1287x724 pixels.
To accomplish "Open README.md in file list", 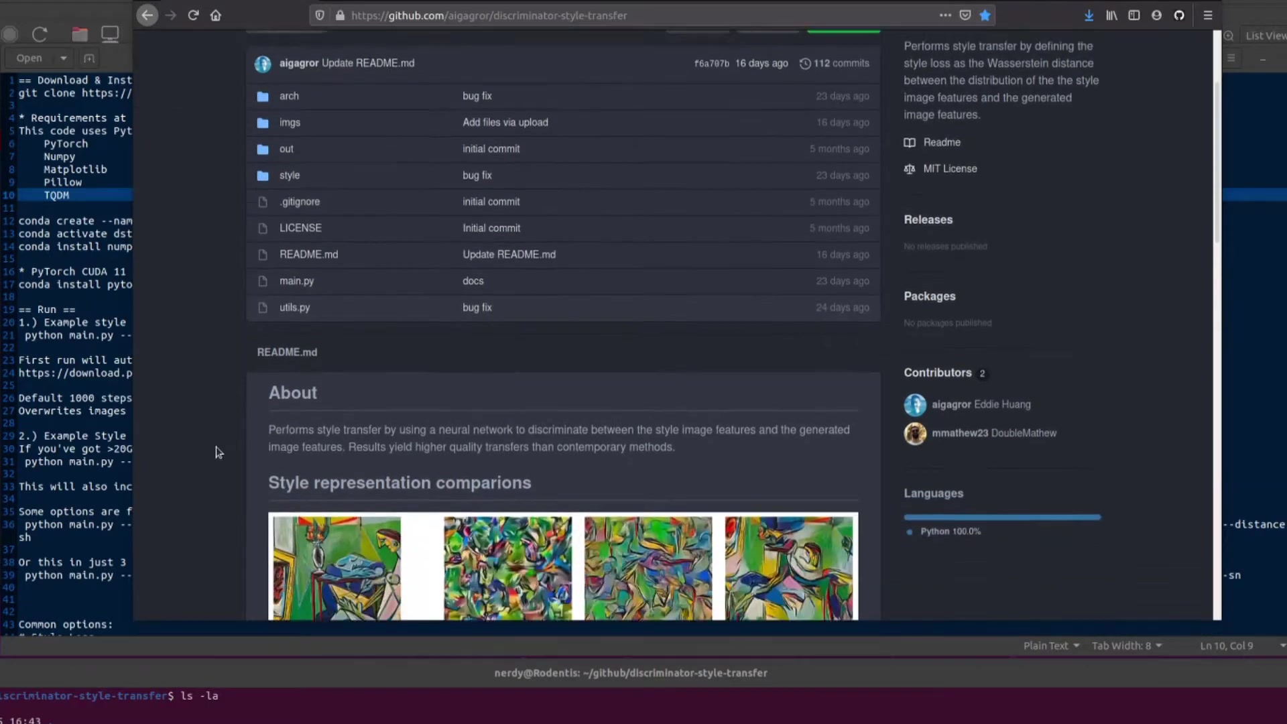I will (x=308, y=255).
